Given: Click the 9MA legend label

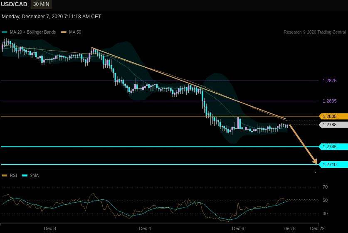Looking at the screenshot, I should [x=35, y=175].
